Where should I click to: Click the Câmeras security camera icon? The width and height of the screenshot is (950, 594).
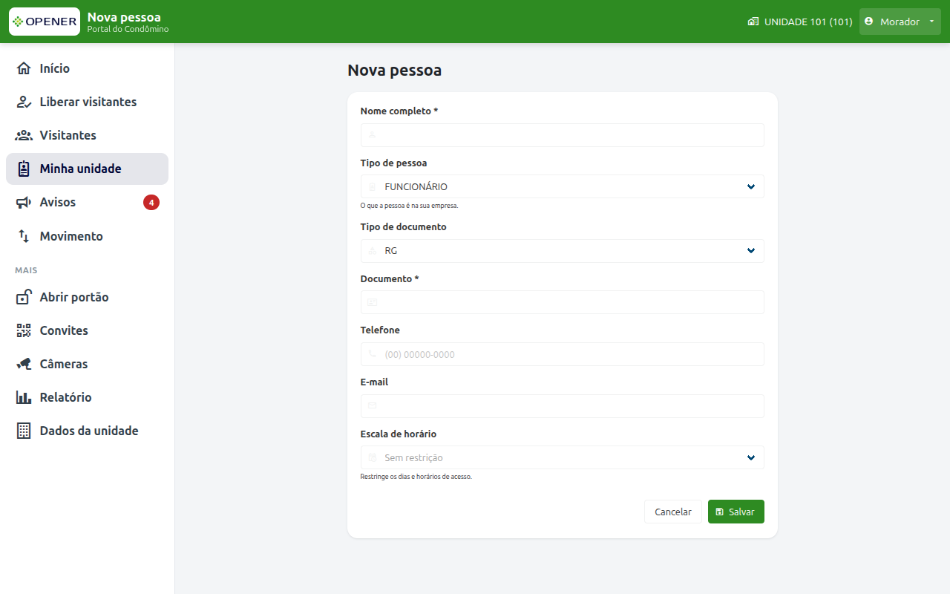click(x=24, y=364)
